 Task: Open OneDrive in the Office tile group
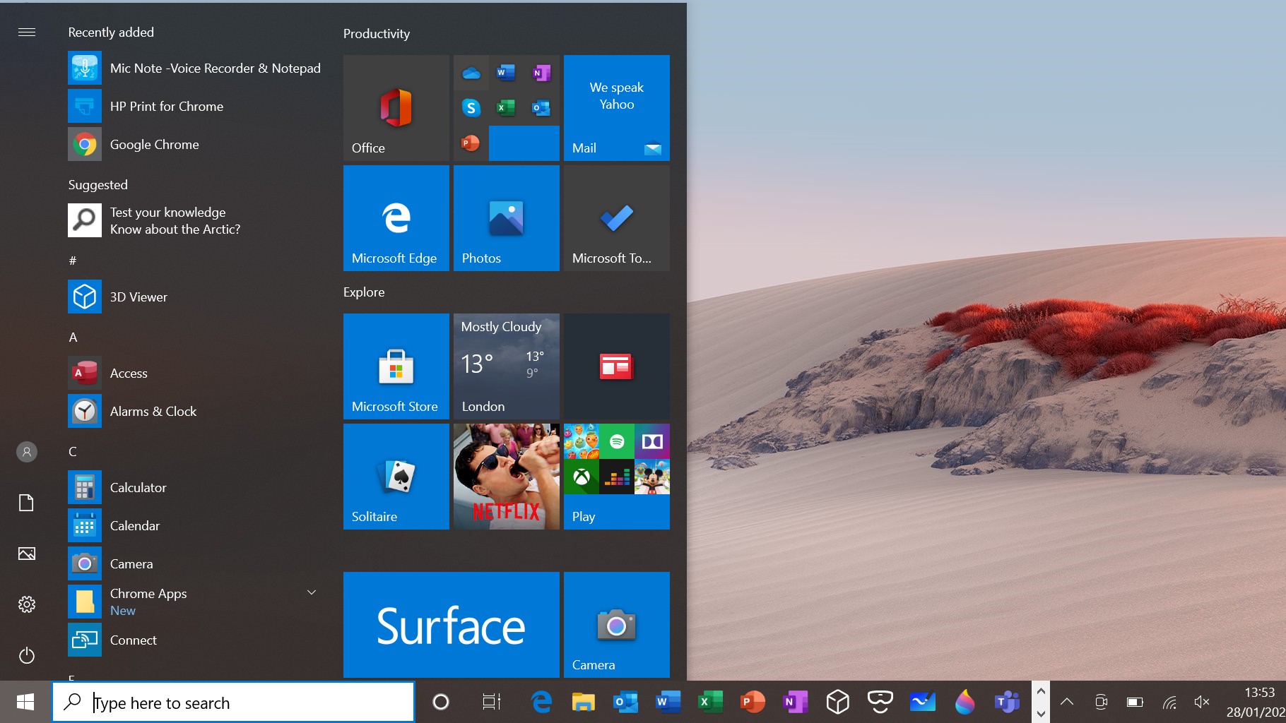coord(471,73)
